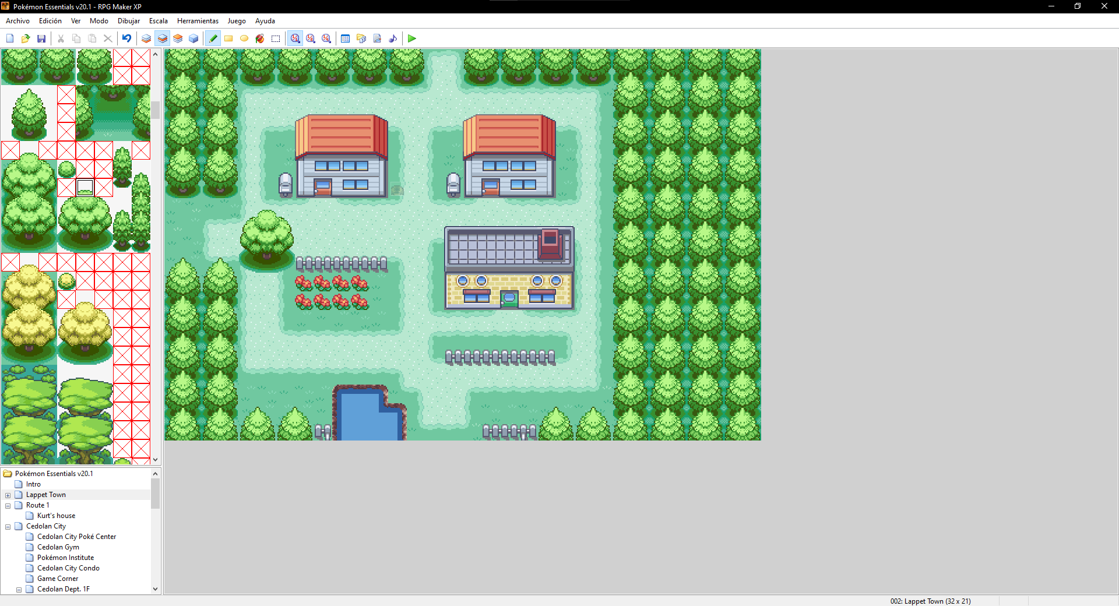
Task: Switch to Layer 1 editing mode
Action: pos(146,38)
